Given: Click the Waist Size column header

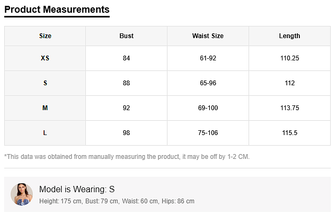Looking at the screenshot, I should click(x=208, y=36).
